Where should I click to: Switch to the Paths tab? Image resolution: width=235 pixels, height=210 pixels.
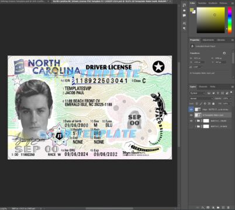pos(213,87)
